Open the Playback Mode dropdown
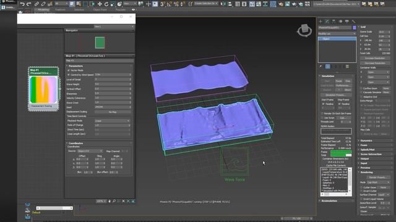 113,121
